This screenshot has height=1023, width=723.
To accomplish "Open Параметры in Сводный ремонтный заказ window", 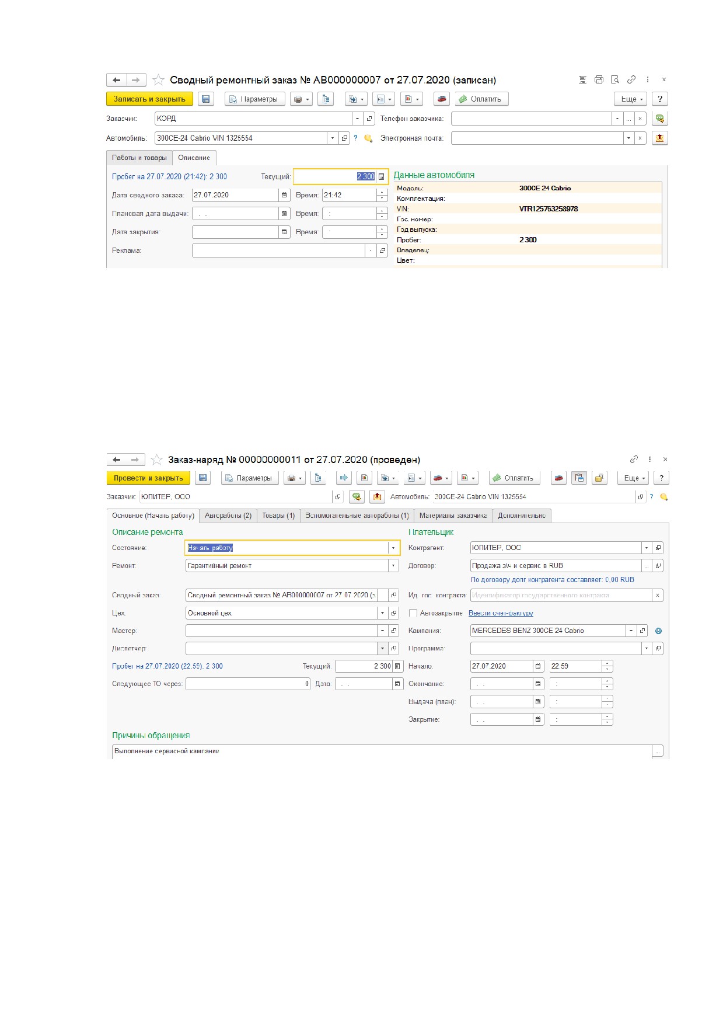I will (x=255, y=99).
